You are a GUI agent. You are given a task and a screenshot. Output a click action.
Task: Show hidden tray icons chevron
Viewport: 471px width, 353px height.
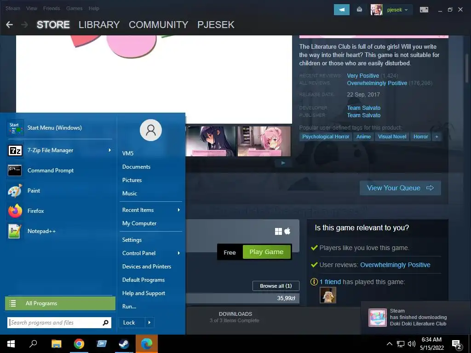(389, 344)
